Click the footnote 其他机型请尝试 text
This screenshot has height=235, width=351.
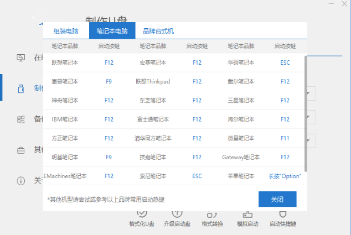106,200
